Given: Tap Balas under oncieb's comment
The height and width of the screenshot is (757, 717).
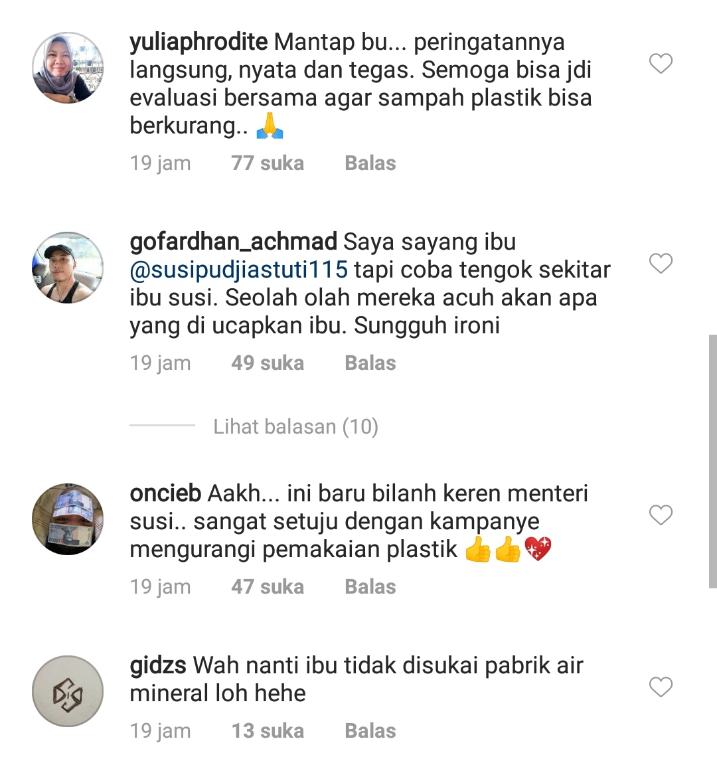Looking at the screenshot, I should (x=370, y=587).
